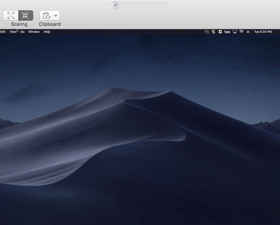Click the screen sharing status icon
Screen dimensions: 280x225
click(207, 32)
